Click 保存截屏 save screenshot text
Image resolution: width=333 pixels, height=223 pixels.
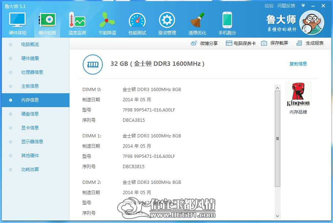(279, 43)
